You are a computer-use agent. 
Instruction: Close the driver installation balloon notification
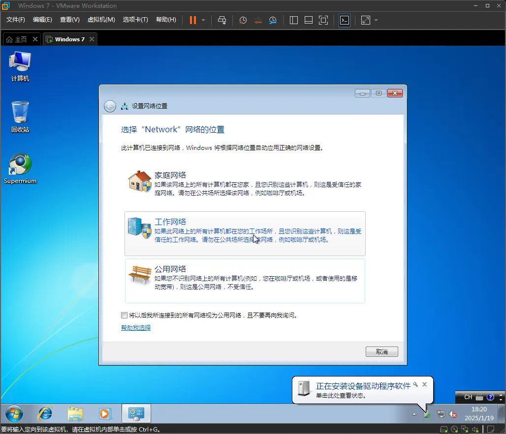(x=425, y=384)
